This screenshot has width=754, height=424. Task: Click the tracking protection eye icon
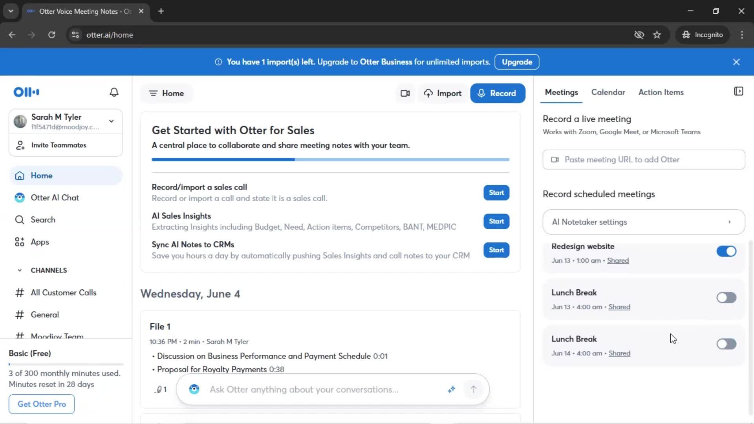coord(639,35)
